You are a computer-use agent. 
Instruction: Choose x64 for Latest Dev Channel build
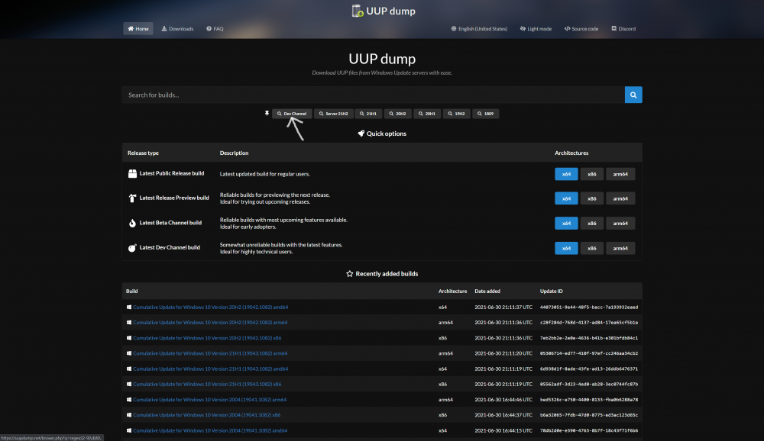(x=566, y=248)
